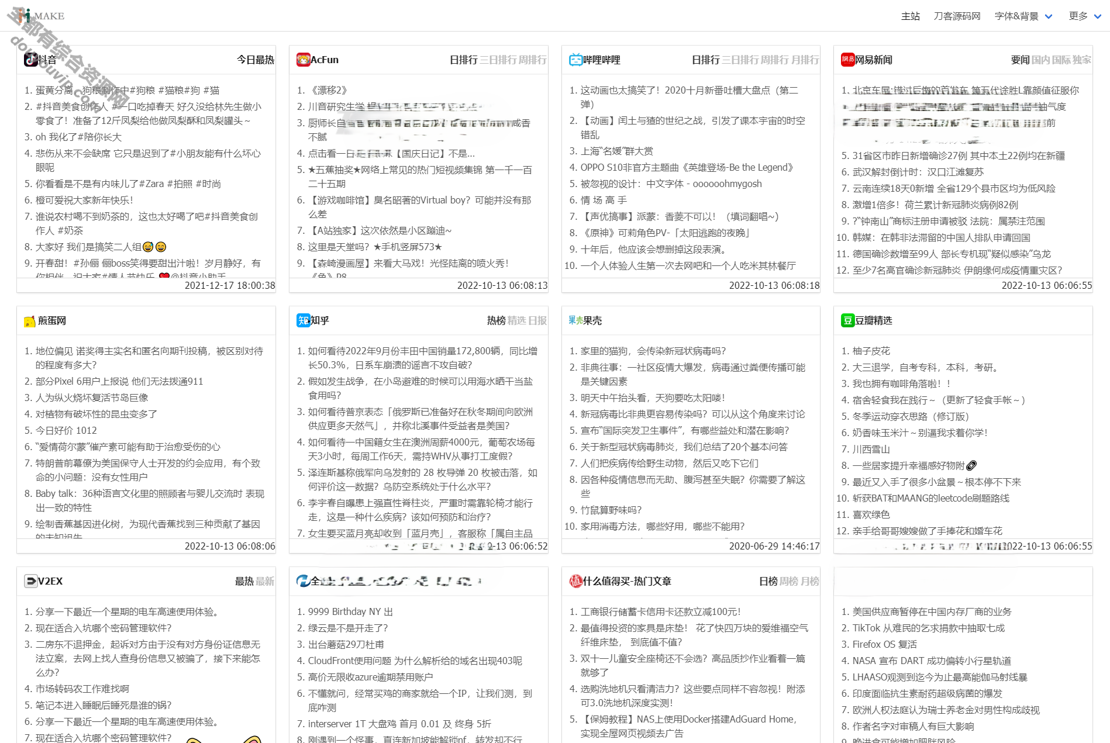The width and height of the screenshot is (1110, 743).
Task: Open 网易新闻 item about 云南连续18天0新增
Action: [954, 188]
